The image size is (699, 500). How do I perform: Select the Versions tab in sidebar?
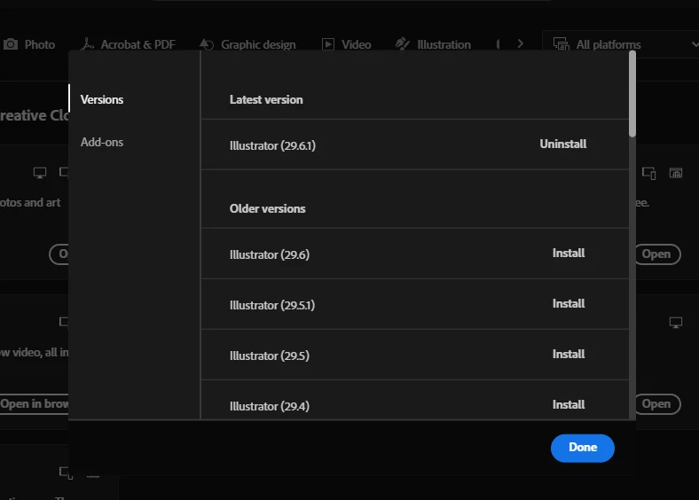(102, 99)
